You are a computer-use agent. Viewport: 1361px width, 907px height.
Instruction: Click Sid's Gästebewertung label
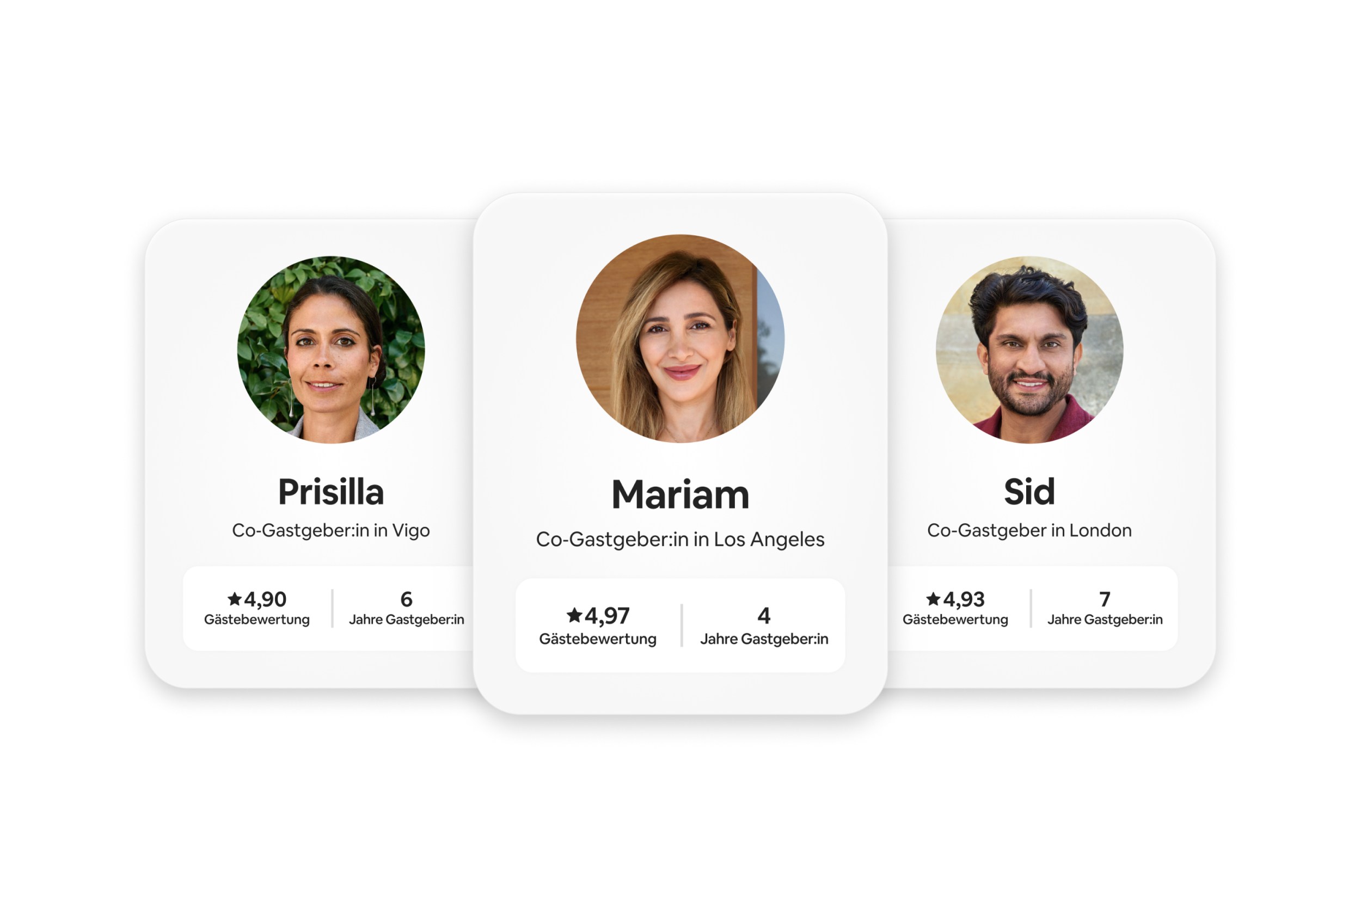pyautogui.click(x=955, y=620)
